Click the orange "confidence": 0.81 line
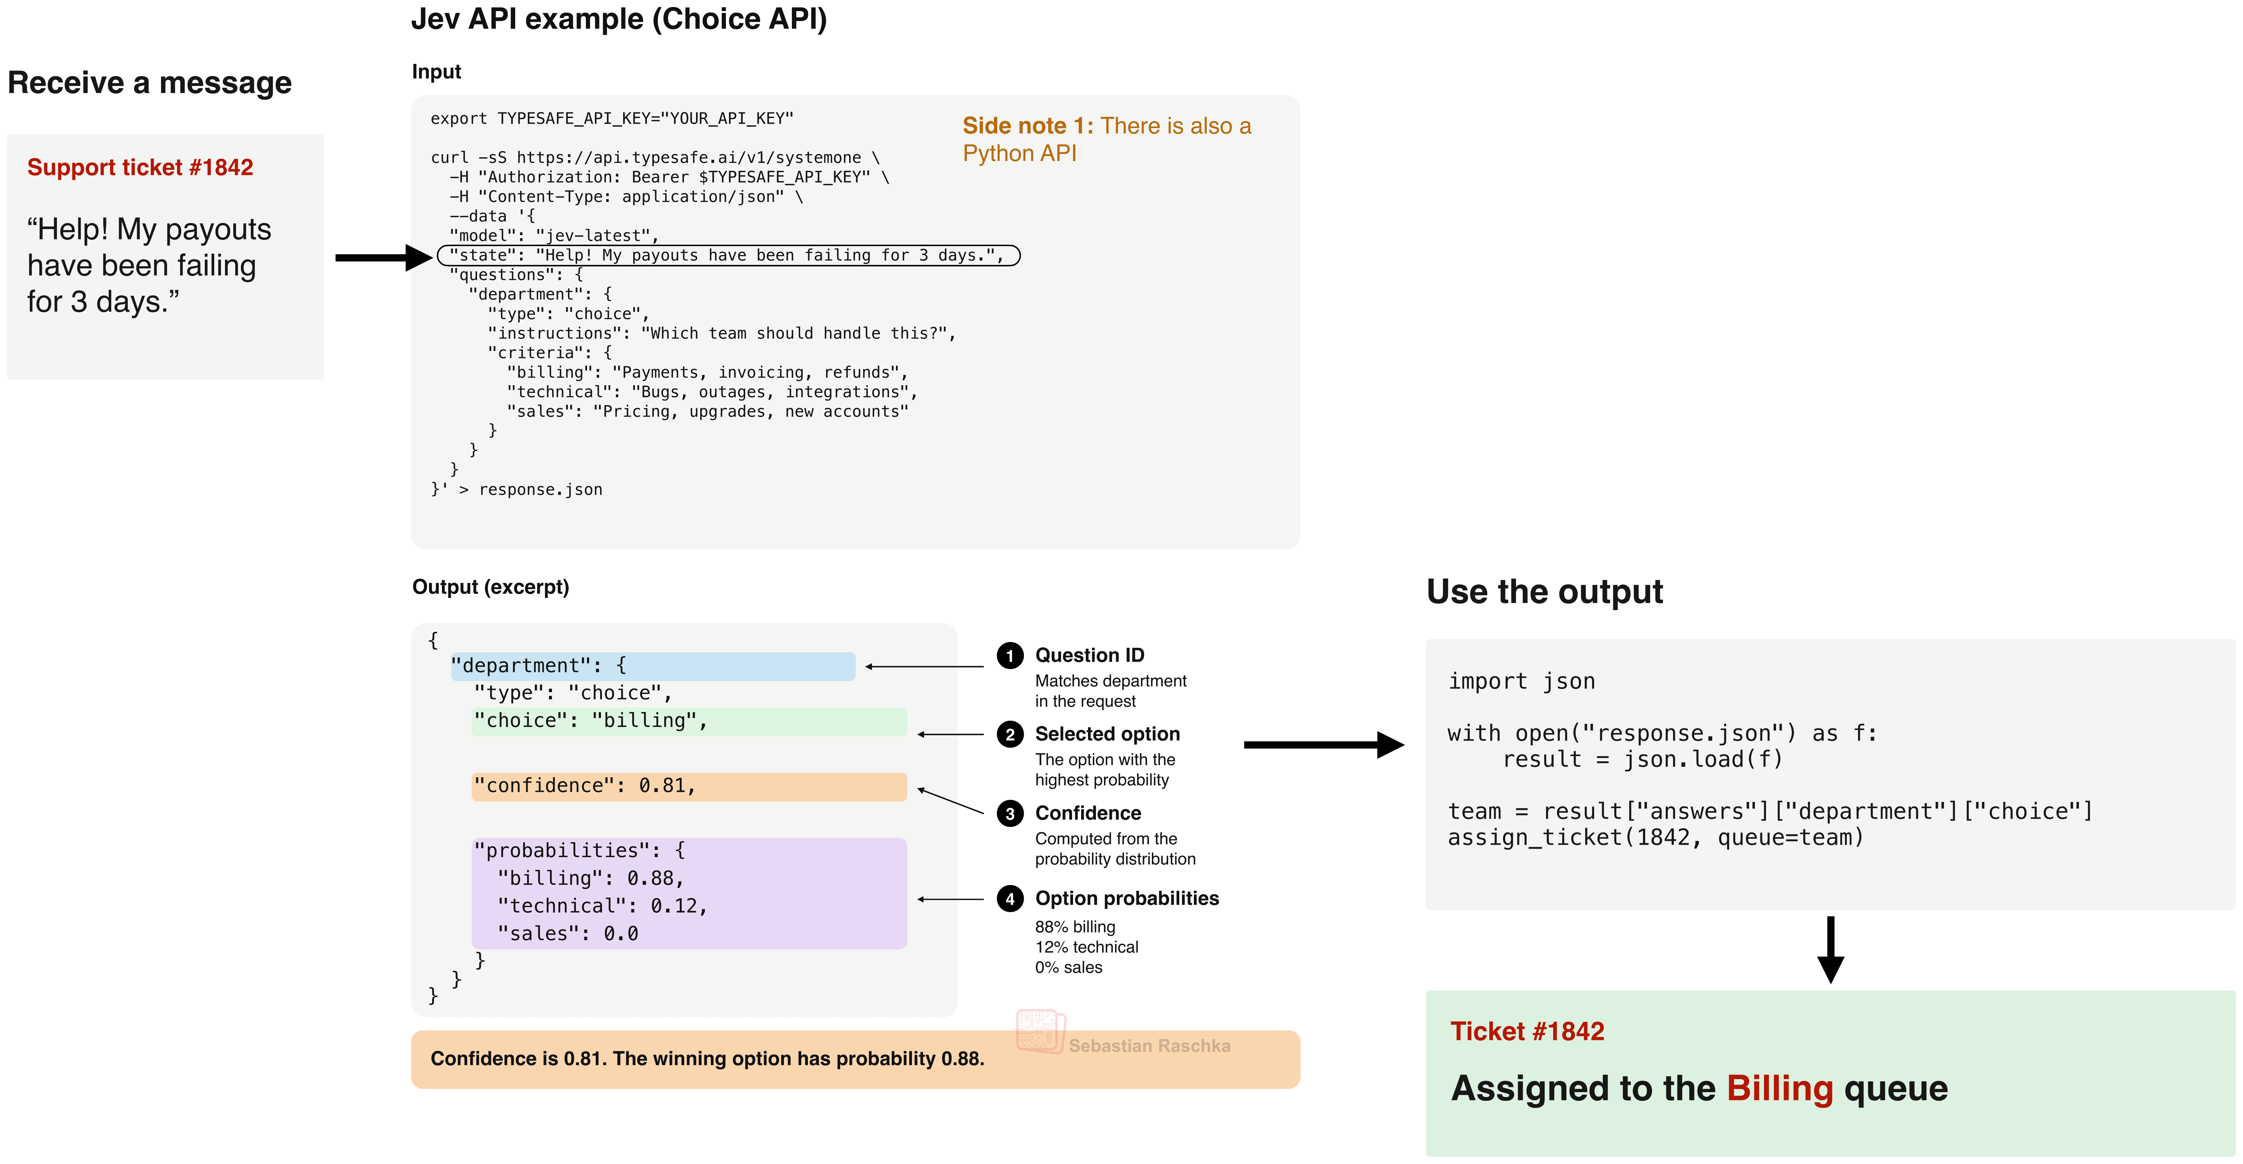Viewport: 2243px width, 1164px height. [689, 786]
